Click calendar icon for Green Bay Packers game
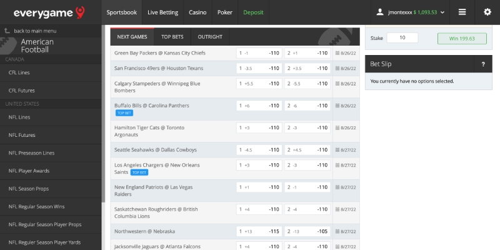Screen dimensions: 500x250 [x=337, y=53]
